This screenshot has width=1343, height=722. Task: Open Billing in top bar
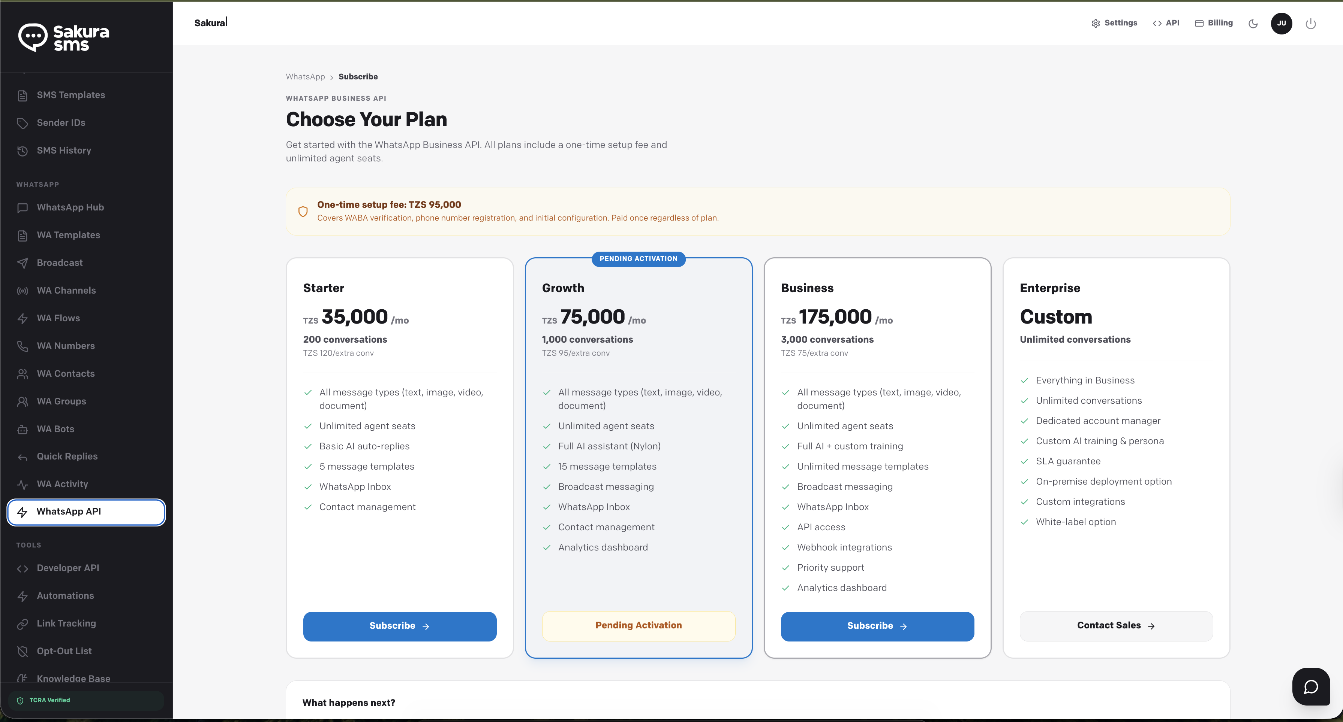1214,23
